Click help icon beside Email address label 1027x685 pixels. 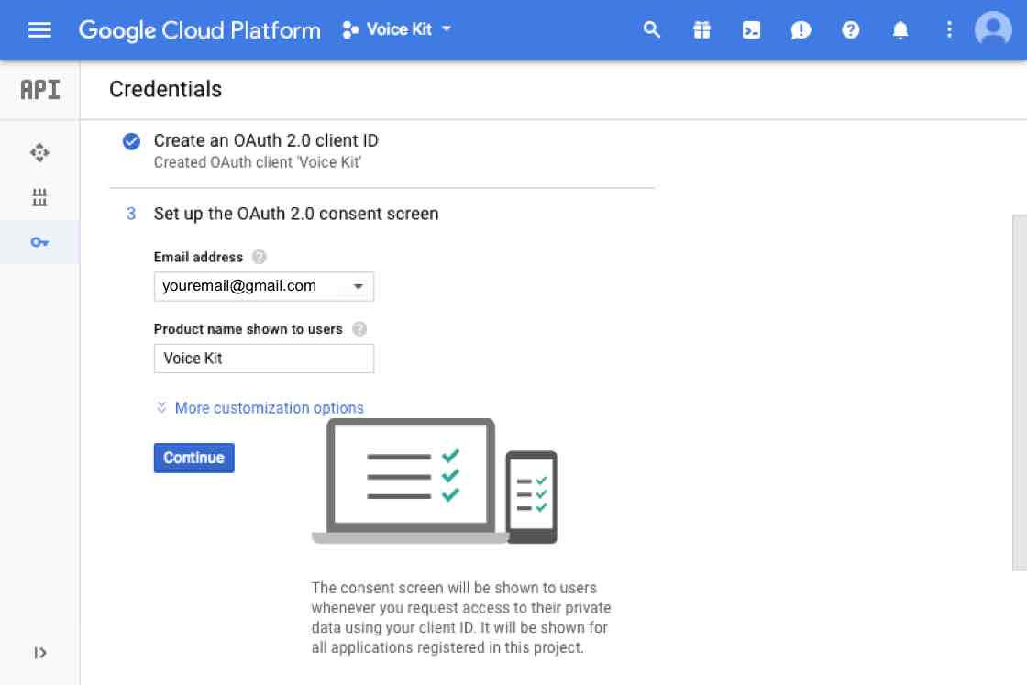click(x=260, y=257)
